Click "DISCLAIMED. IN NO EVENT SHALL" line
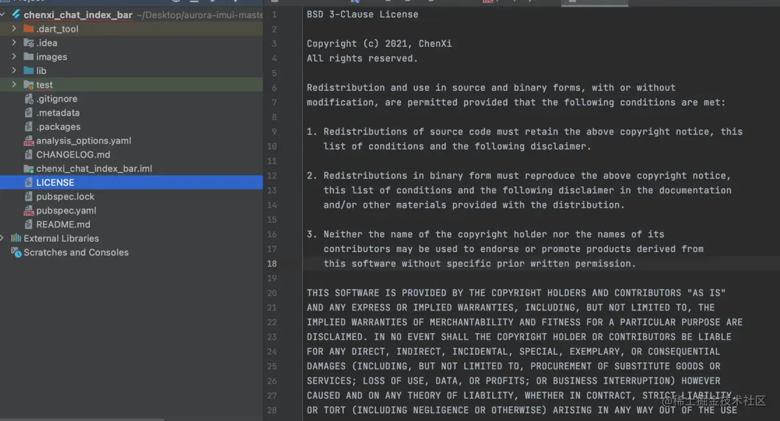The width and height of the screenshot is (780, 421). click(519, 337)
